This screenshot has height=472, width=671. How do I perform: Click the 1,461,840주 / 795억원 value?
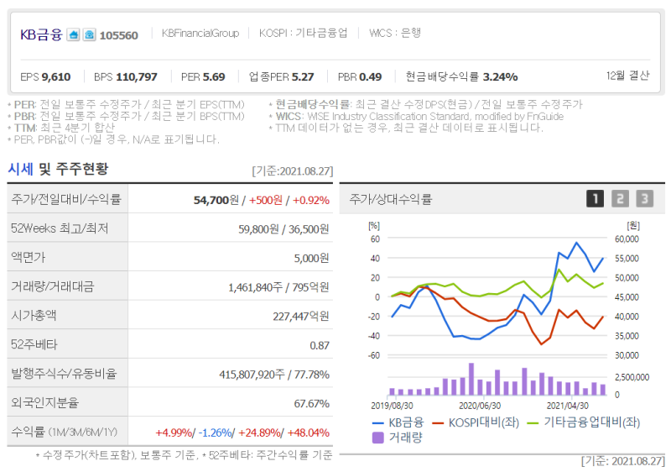278,287
